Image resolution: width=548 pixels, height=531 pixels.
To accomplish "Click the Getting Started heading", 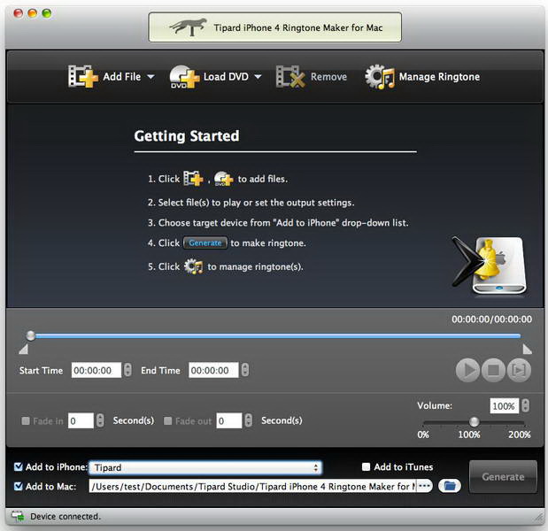I will (187, 135).
